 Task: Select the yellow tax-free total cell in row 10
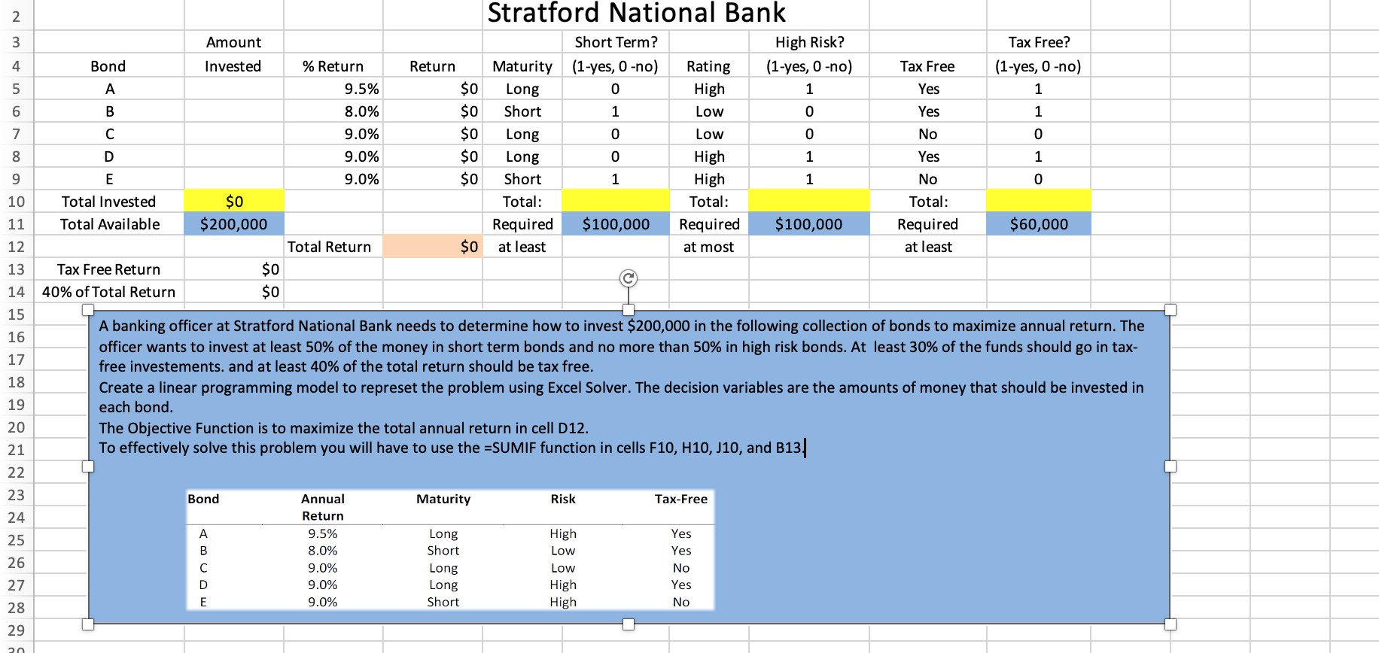pyautogui.click(x=1039, y=202)
